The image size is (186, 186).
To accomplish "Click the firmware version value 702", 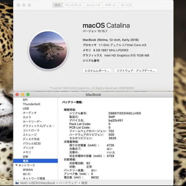I will 111,131.
